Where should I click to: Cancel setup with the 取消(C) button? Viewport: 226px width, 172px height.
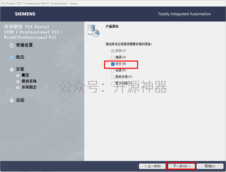point(210,166)
